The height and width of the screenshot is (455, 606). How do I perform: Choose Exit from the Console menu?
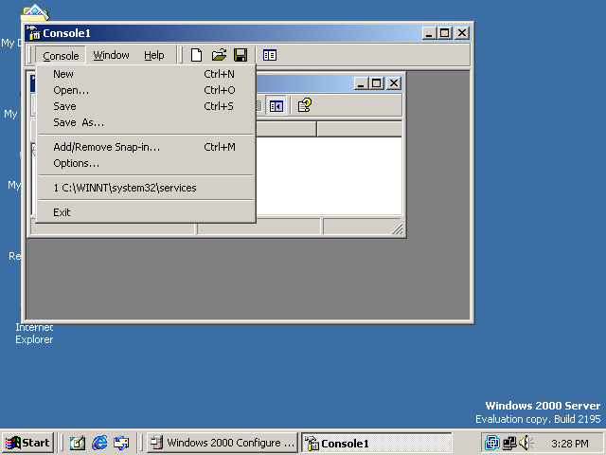(x=146, y=212)
